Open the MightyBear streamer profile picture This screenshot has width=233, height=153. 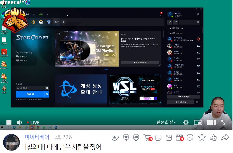(11, 142)
